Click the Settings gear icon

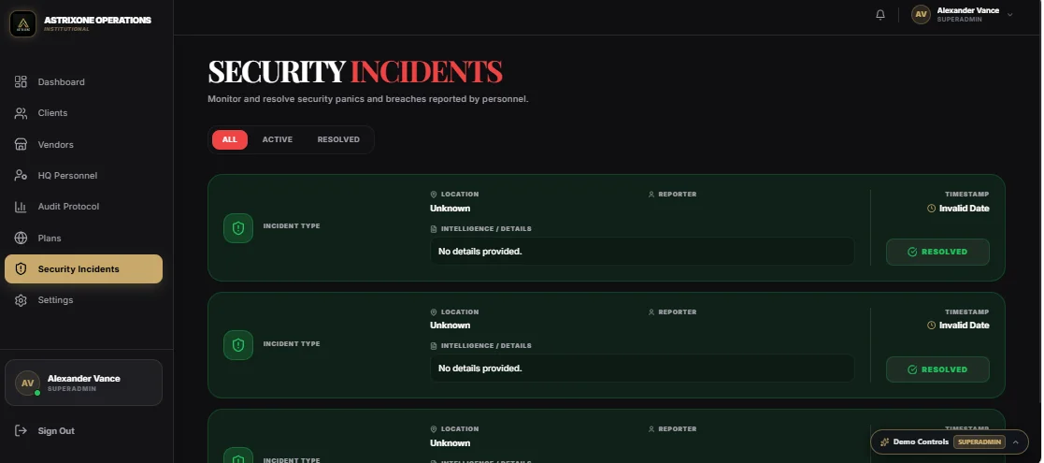[21, 300]
